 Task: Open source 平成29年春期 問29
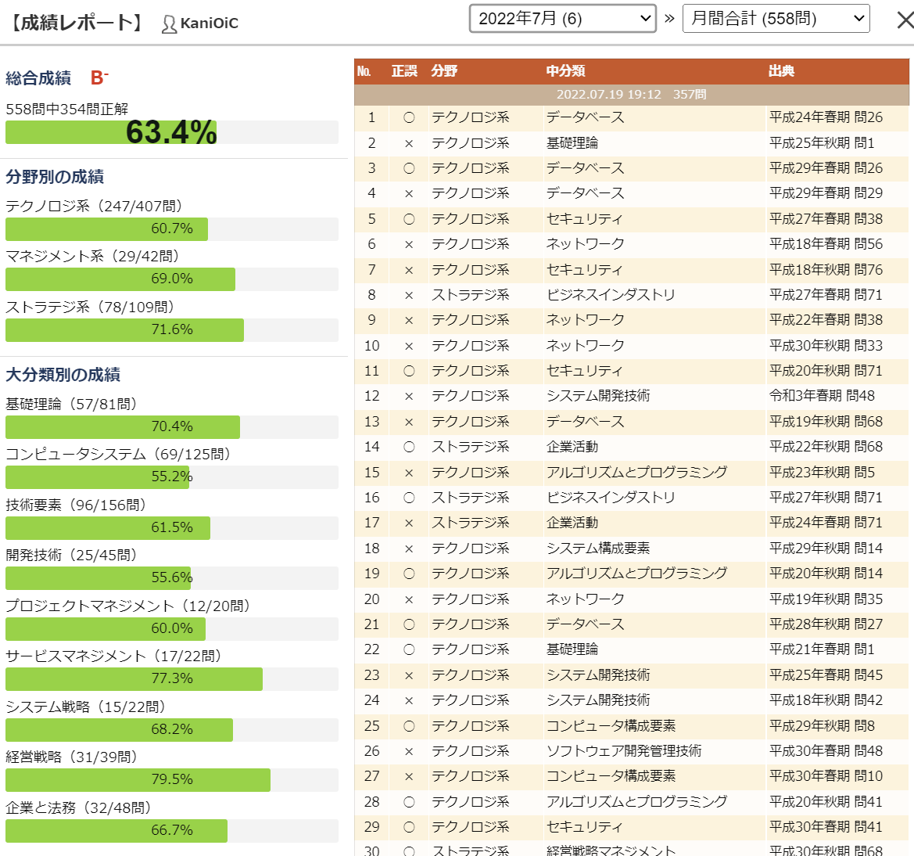click(826, 193)
